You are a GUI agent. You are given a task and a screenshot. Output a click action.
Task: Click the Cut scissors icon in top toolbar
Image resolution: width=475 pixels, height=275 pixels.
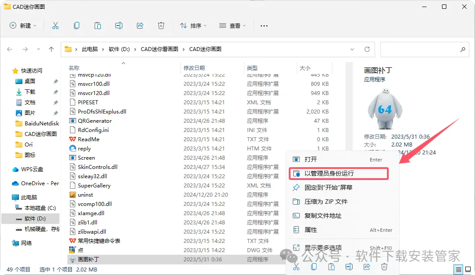(x=55, y=26)
